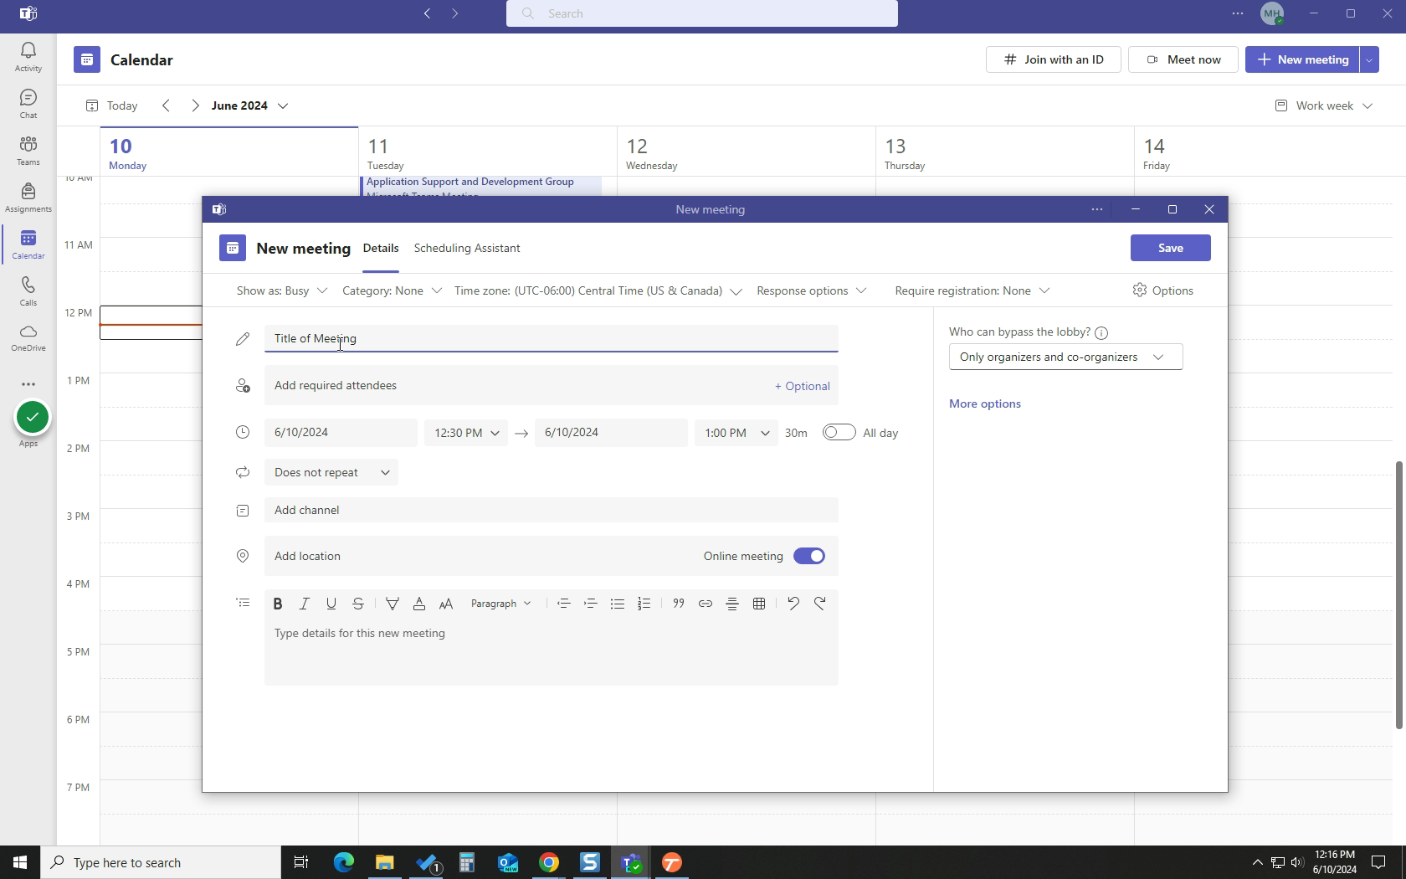Insert a table in details
1406x879 pixels.
[759, 604]
